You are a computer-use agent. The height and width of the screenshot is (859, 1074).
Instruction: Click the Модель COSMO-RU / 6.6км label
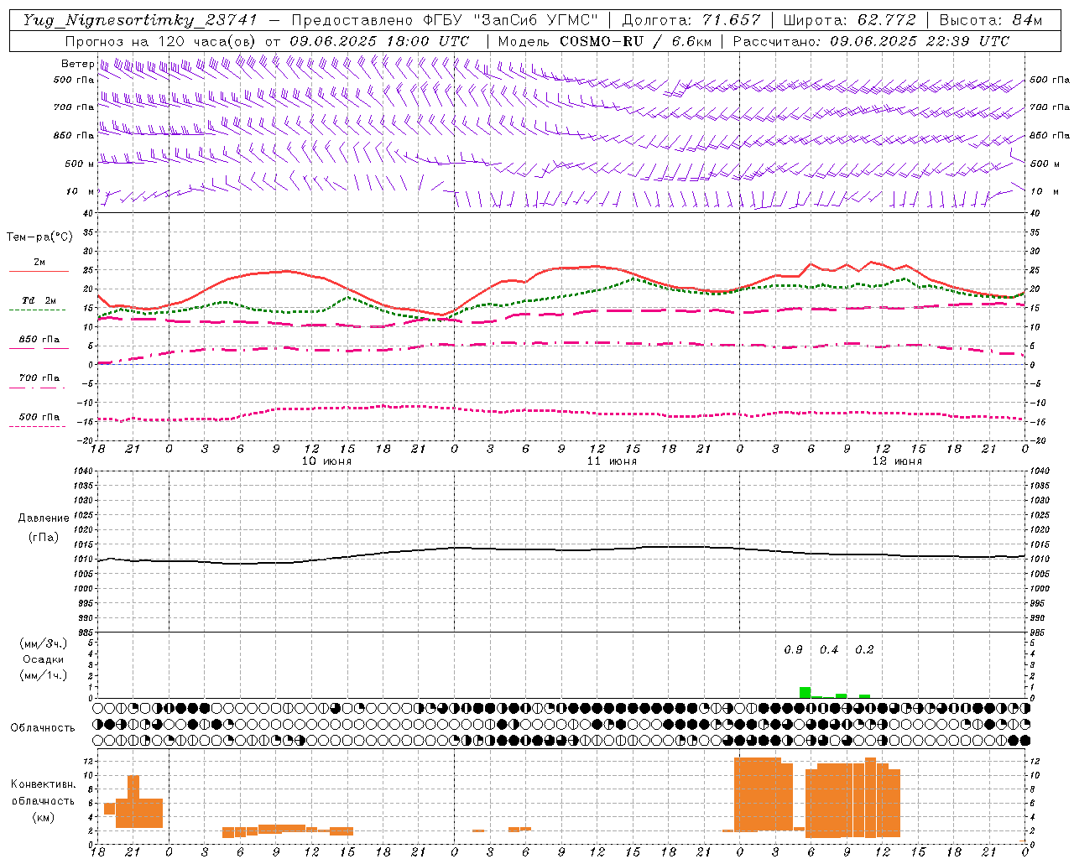tap(604, 41)
